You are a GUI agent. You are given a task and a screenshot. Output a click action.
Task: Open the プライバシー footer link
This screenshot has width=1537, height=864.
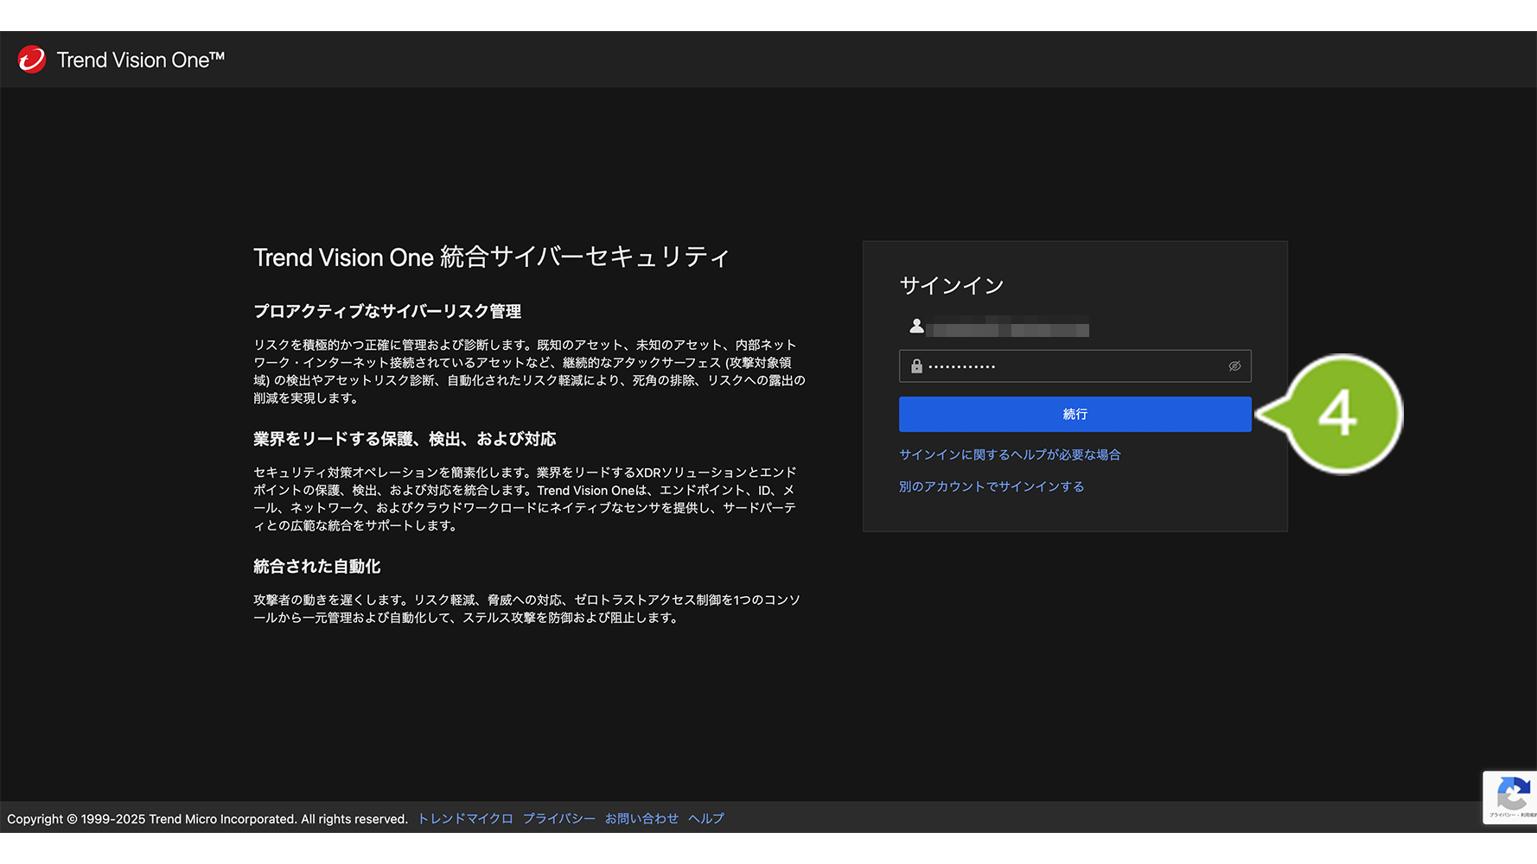point(558,818)
